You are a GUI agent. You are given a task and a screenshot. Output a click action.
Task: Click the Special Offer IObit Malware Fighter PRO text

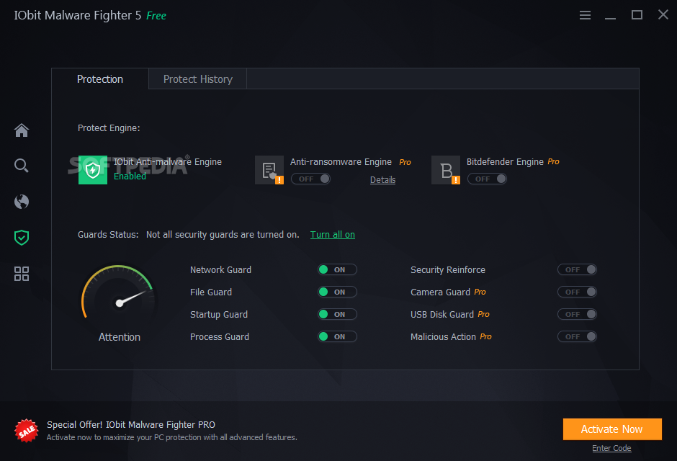131,425
